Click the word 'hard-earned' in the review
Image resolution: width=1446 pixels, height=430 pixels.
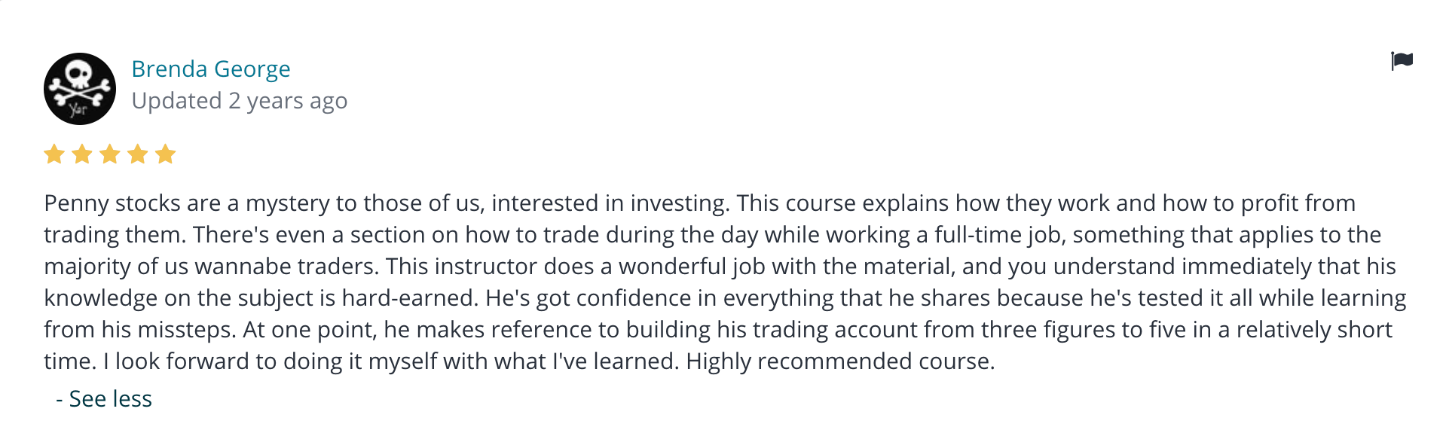408,298
